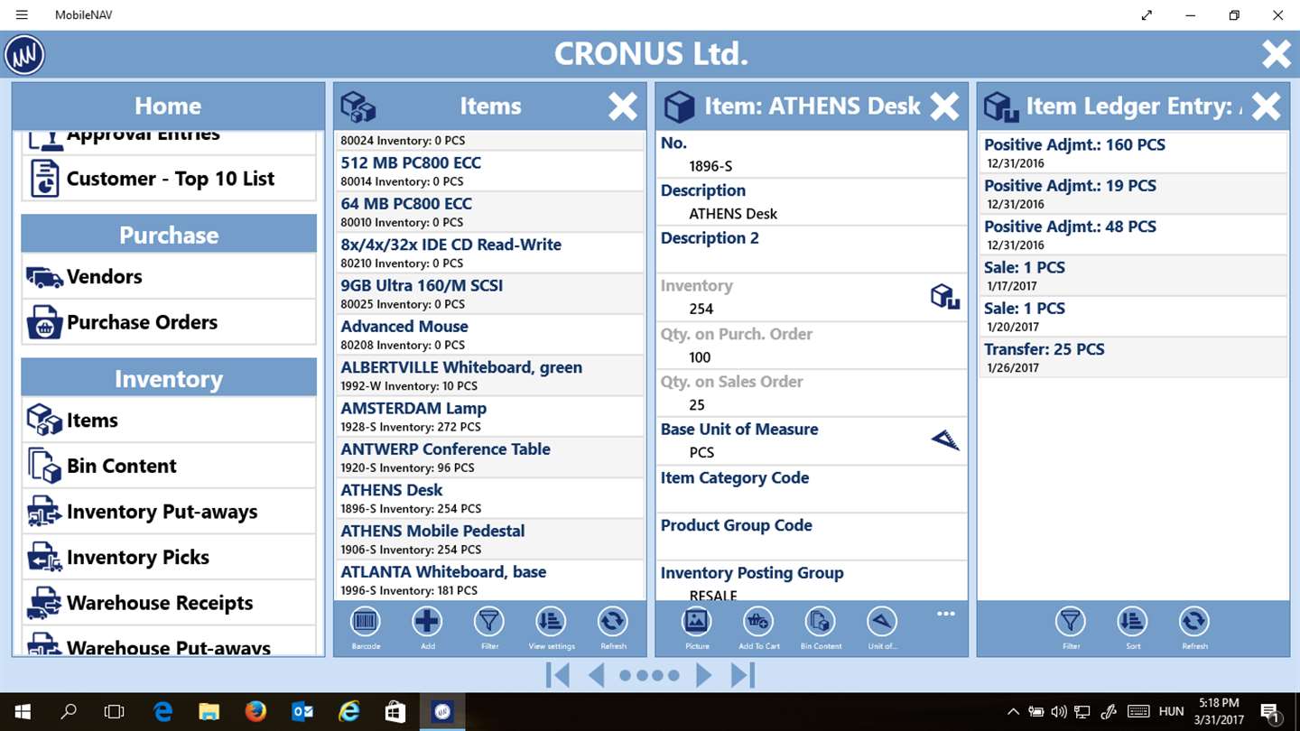Click the Barcode scan icon in Items panel
The width and height of the screenshot is (1300, 731).
(x=366, y=622)
